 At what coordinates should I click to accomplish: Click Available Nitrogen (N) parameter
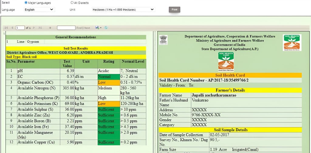click(36, 88)
